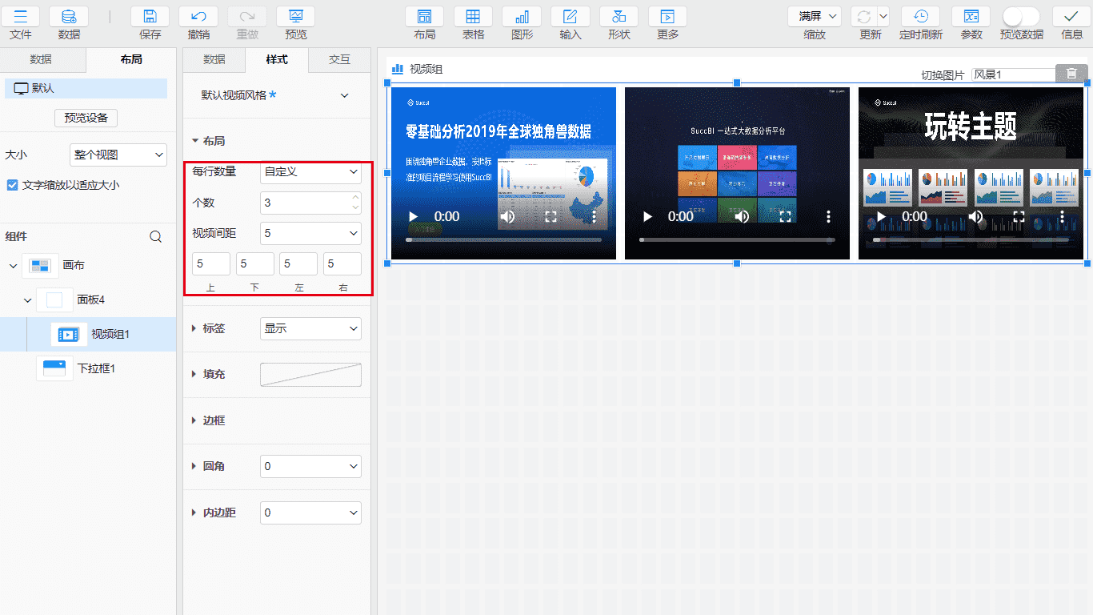The image size is (1093, 615).
Task: Open the 圆角 (corner radius) dropdown
Action: point(310,466)
